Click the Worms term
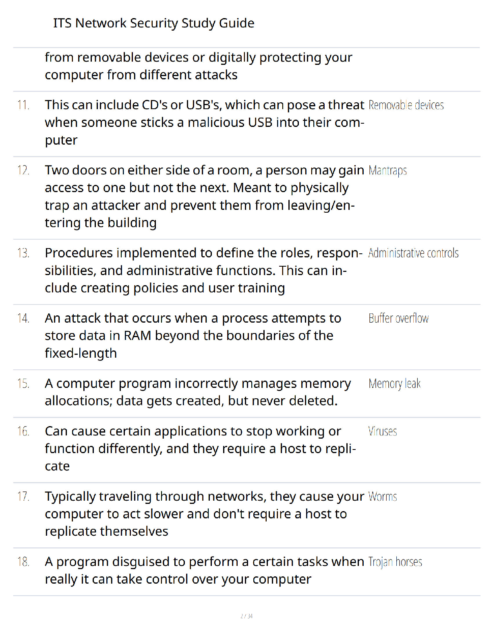Viewport: 493px width, 638px height. (x=383, y=497)
